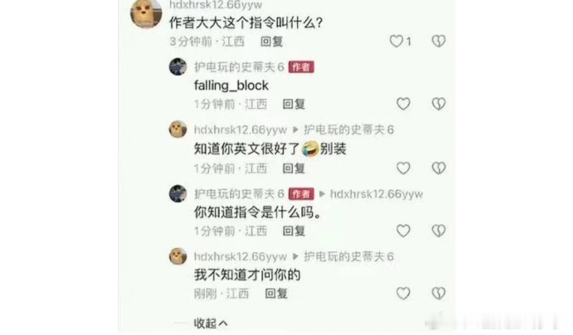Reply to the '别装' comment
573x335 pixels.
tap(294, 168)
